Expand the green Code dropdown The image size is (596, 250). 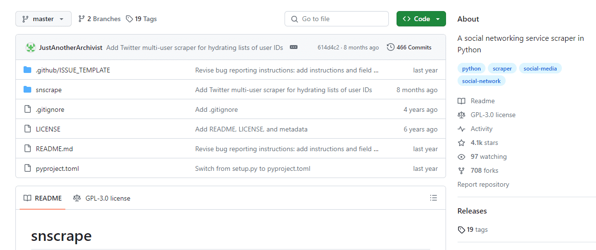click(x=421, y=19)
